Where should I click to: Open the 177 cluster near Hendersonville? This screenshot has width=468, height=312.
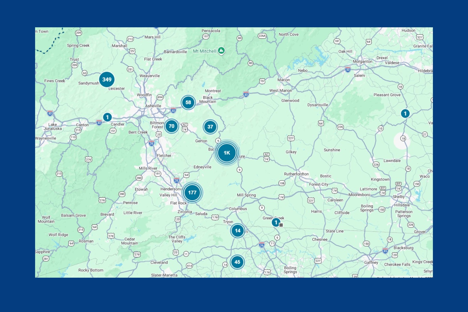[192, 193]
